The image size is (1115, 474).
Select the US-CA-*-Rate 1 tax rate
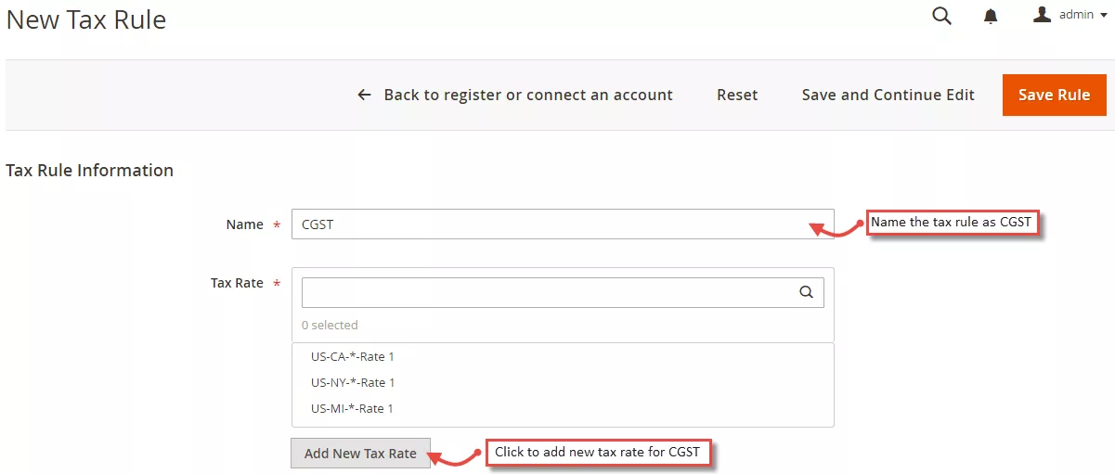(353, 356)
